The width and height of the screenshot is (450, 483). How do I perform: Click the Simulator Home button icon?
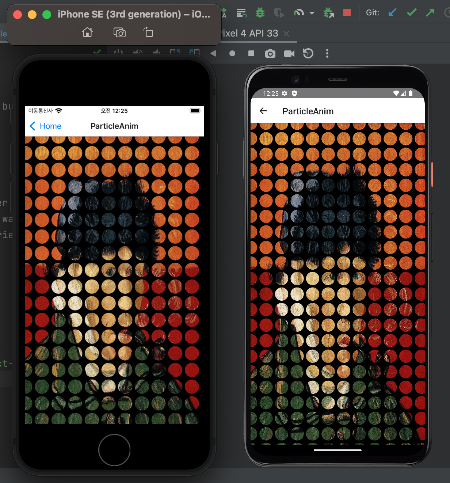87,33
